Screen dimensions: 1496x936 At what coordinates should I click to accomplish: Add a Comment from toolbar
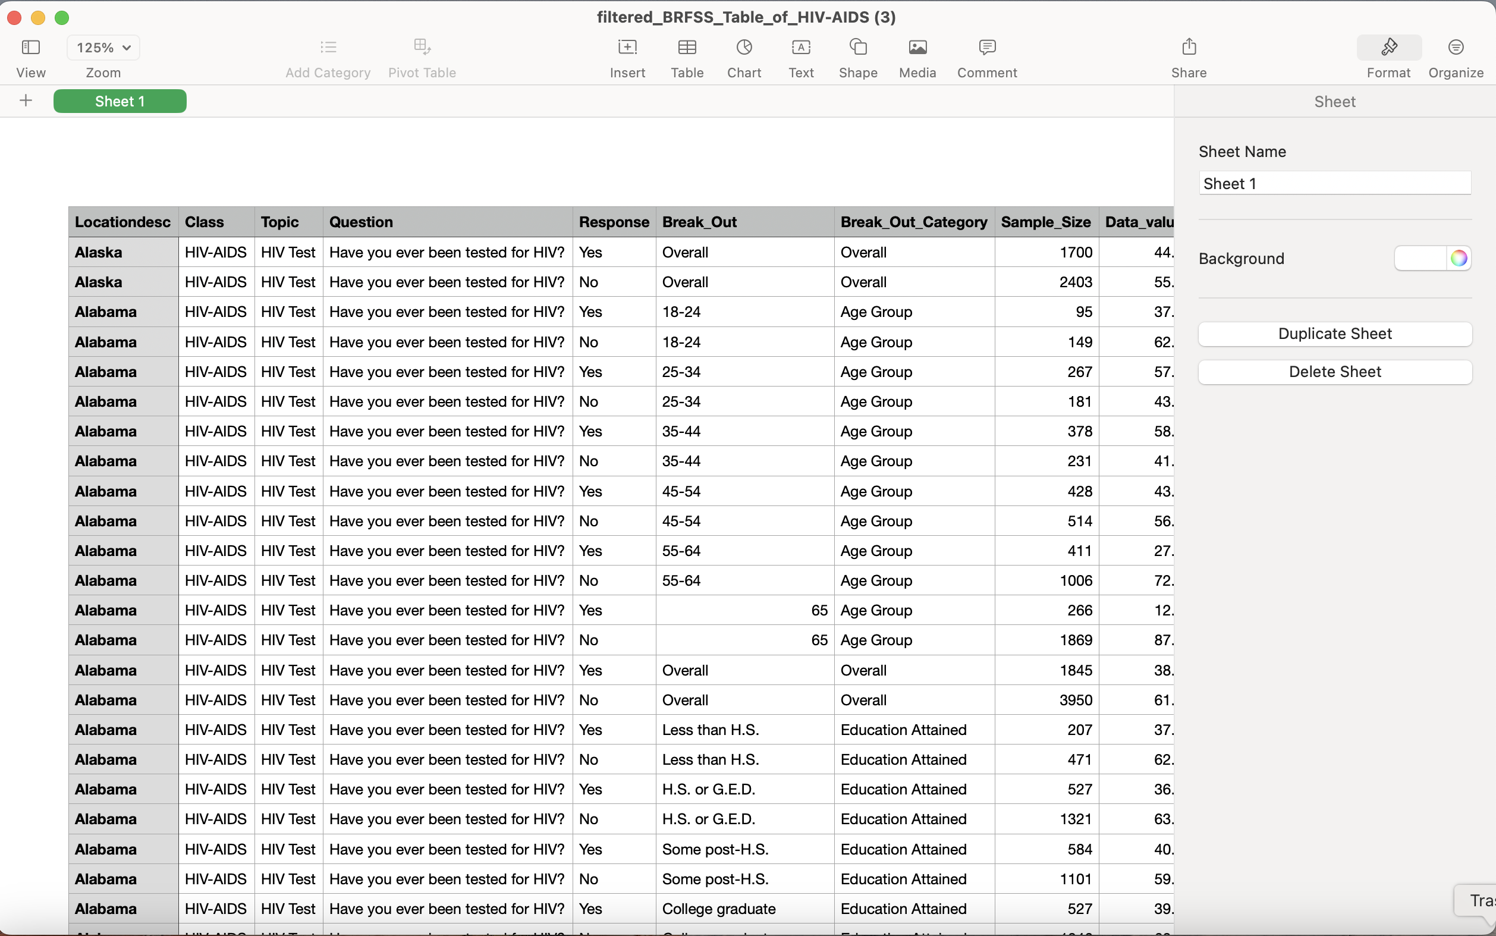pos(986,48)
